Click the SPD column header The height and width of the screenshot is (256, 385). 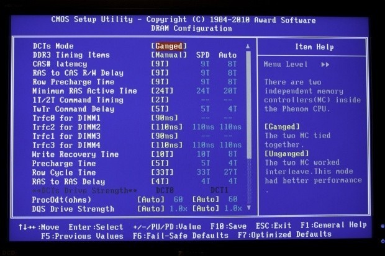point(203,55)
